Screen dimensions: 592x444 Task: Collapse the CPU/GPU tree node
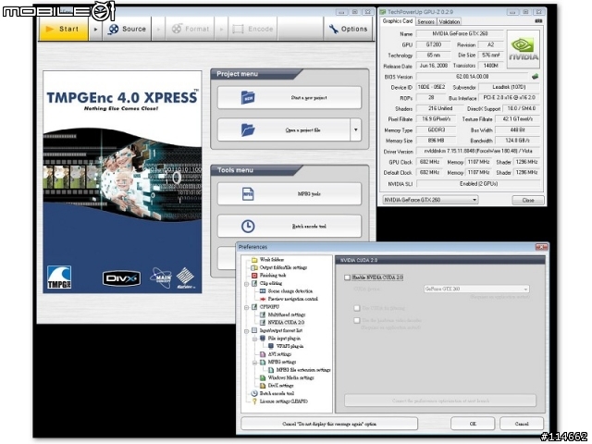tap(247, 308)
